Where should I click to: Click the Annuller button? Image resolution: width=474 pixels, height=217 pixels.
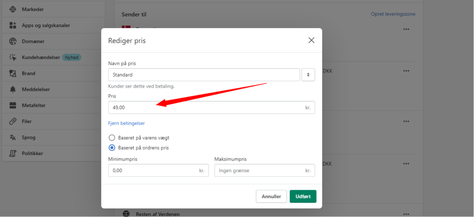pyautogui.click(x=271, y=197)
